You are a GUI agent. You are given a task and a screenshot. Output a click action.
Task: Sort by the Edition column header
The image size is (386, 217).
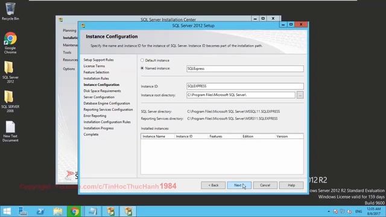pos(258,136)
